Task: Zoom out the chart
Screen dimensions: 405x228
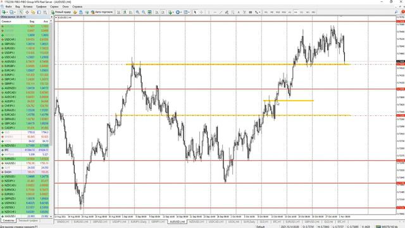Action: (144, 12)
